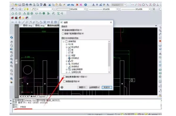Viewport: 176px width, 116px height.
Task: Click the tree list scroll up arrow
Action: (109, 41)
